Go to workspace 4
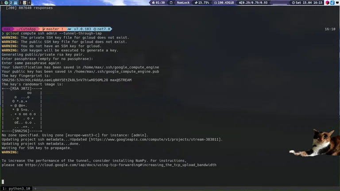 (x=29, y=3)
